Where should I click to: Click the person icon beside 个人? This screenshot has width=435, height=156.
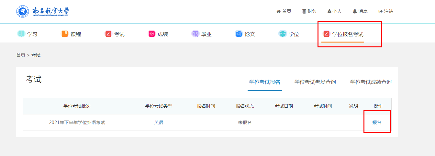[329, 11]
